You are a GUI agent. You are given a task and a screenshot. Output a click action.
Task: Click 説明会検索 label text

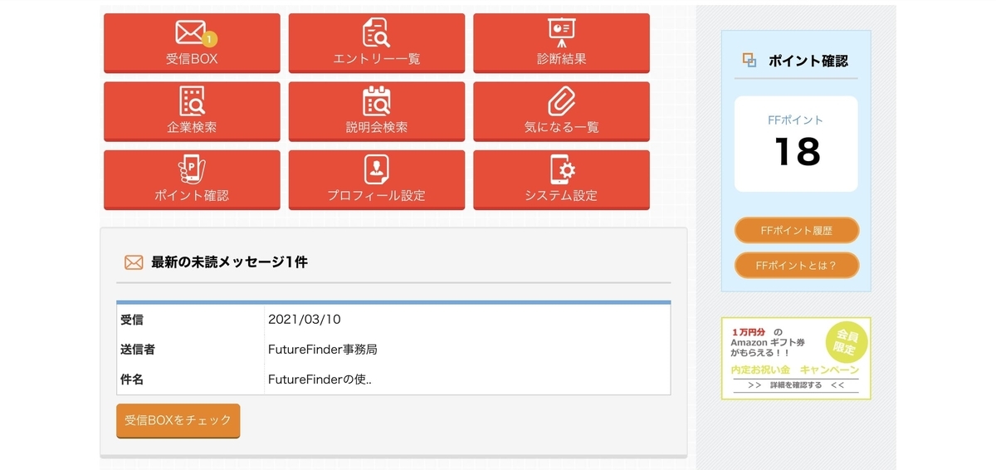376,127
